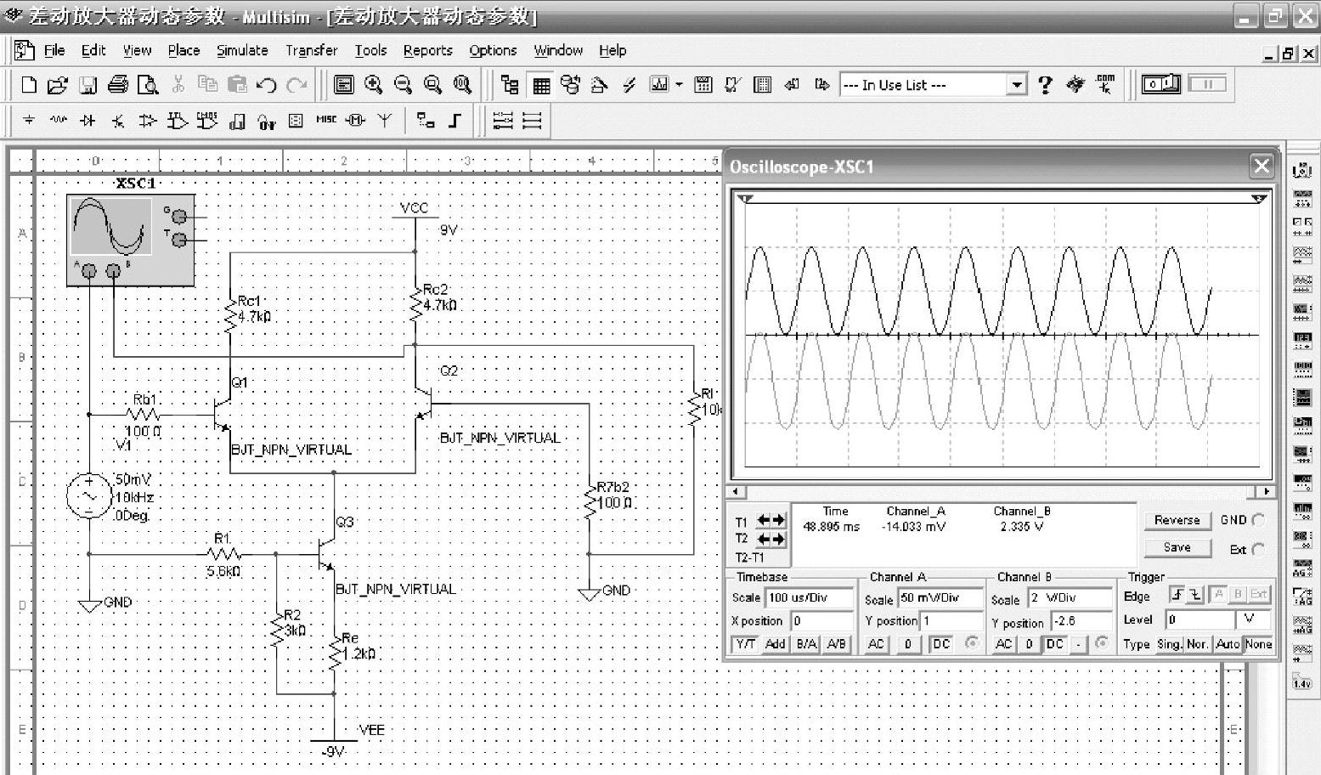Open the Place menu
This screenshot has width=1321, height=775.
(183, 50)
